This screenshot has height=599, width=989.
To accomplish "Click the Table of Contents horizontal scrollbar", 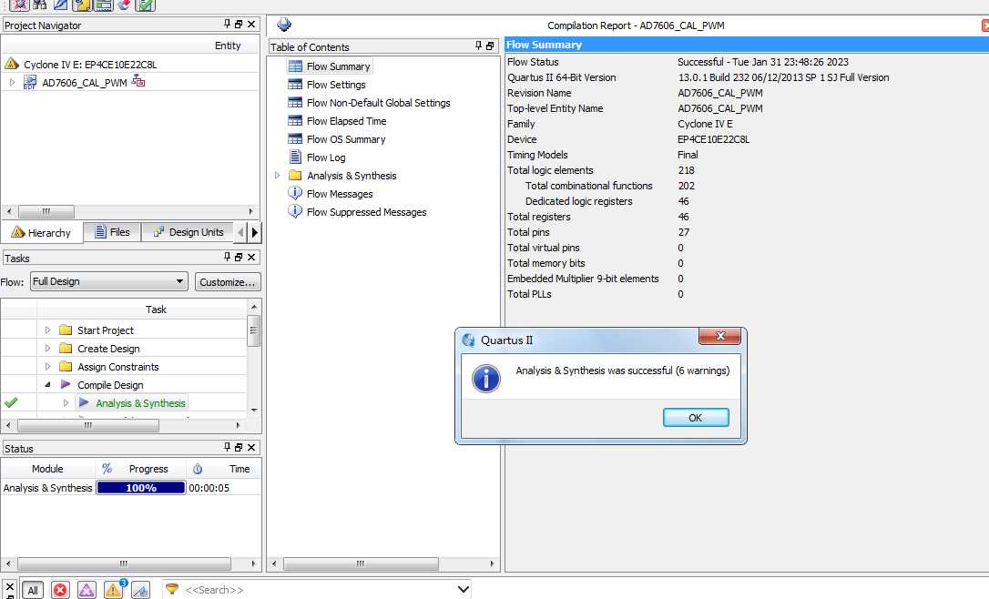I will click(x=361, y=563).
